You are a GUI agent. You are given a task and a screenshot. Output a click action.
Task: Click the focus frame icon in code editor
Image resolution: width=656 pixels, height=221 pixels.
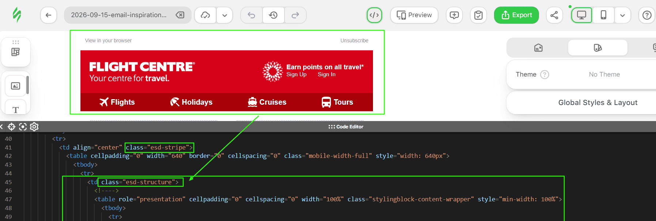(x=23, y=127)
